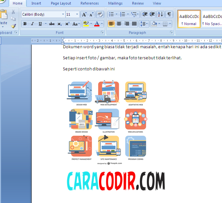Screen dimensions: 222x203
Task: Click the Cut scissors icon
Action: pyautogui.click(x=13, y=12)
